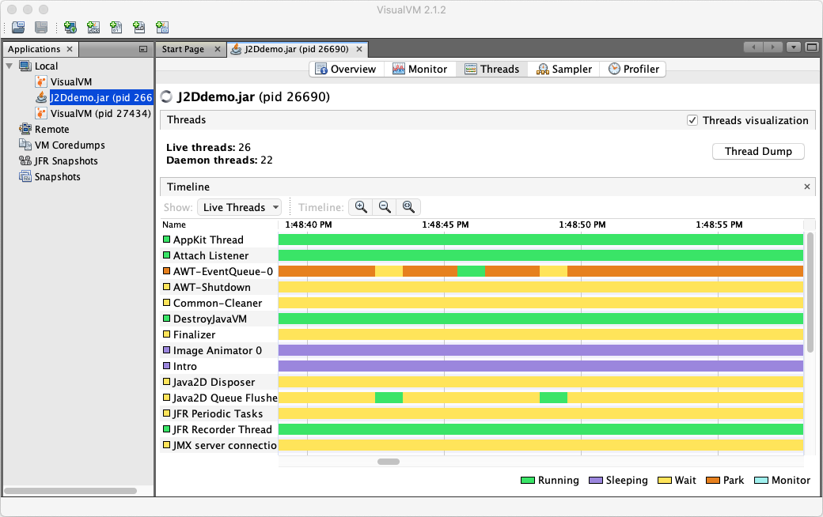Viewport: 823px width, 517px height.
Task: Click the green Running legend swatch
Action: 528,481
